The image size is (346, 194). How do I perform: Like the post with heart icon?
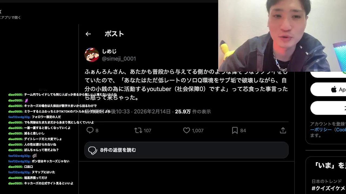187,130
